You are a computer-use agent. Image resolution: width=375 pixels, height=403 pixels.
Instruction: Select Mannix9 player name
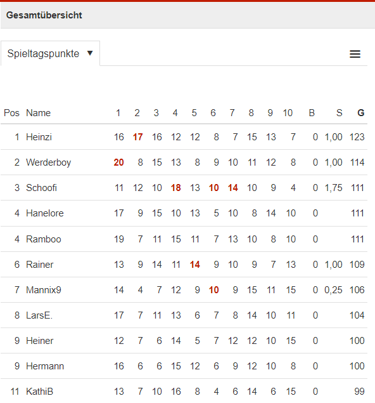[x=44, y=290]
